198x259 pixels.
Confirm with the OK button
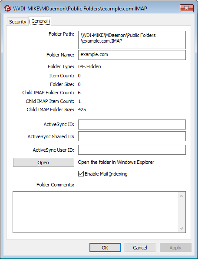point(105,247)
